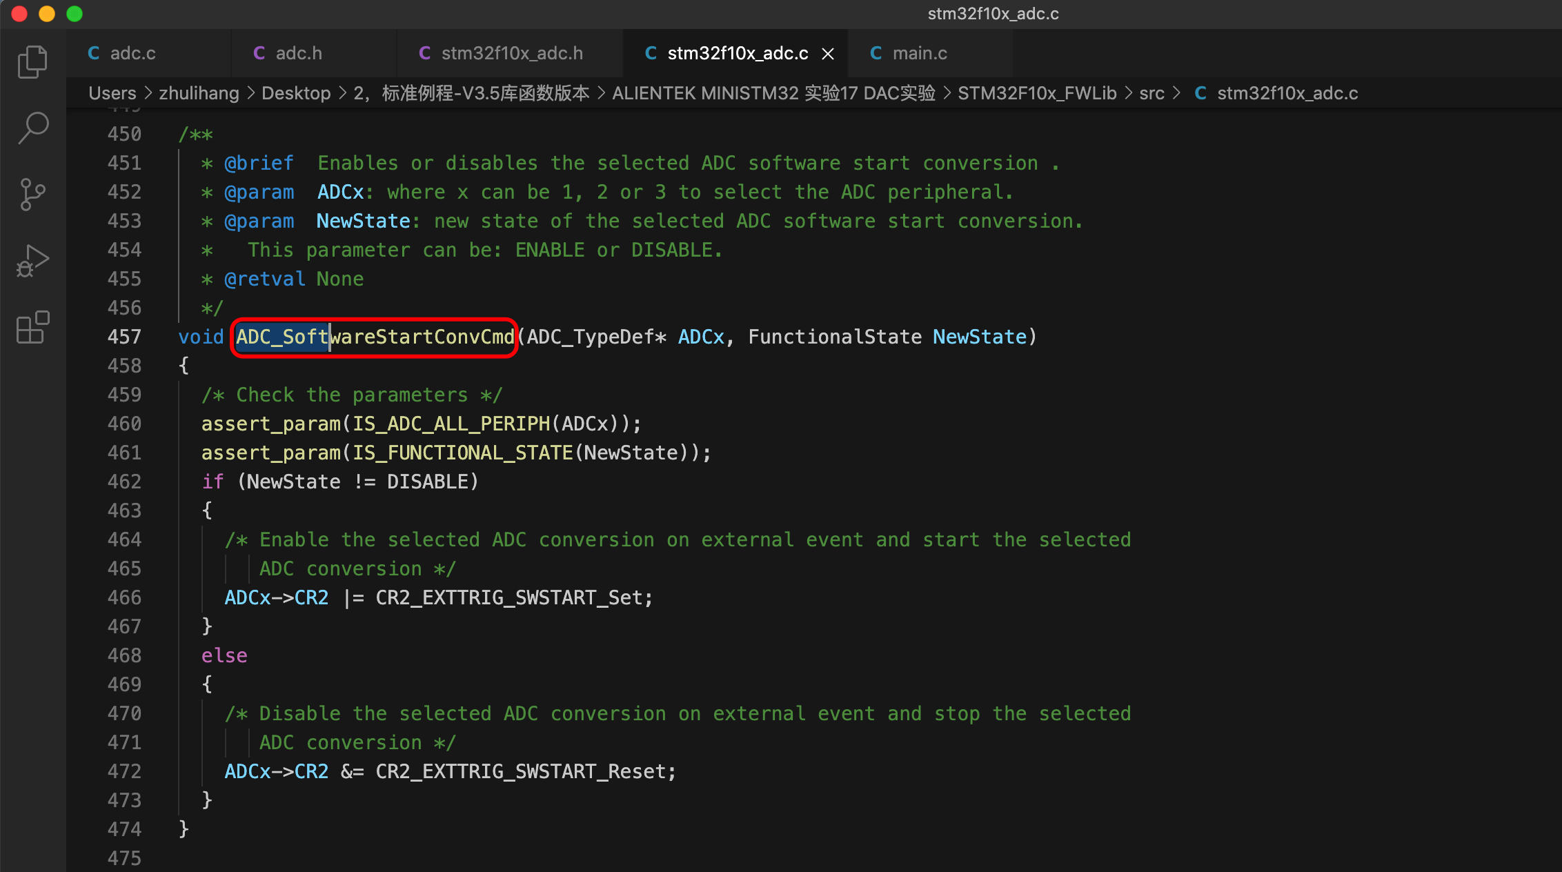Close the stm32f10x_adc.c tab

coord(828,53)
